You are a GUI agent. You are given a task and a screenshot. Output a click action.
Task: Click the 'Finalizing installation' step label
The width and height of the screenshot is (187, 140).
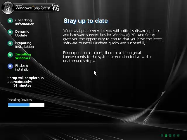coord(23,67)
